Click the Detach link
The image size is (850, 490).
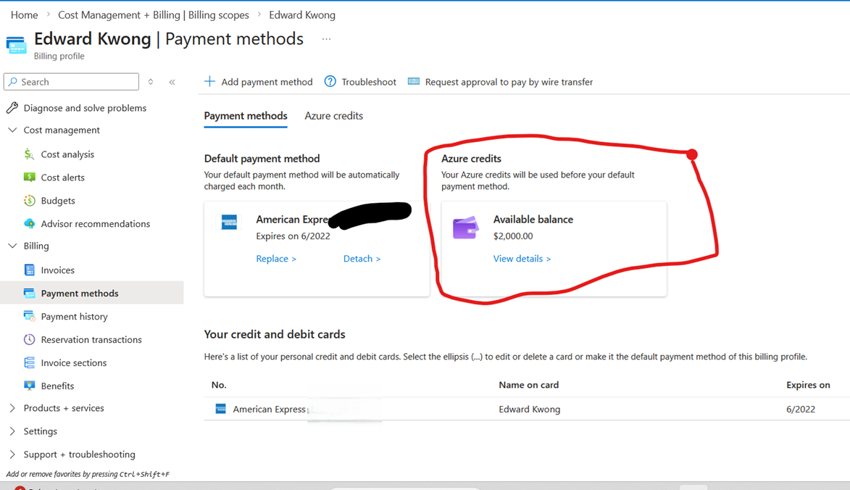362,259
